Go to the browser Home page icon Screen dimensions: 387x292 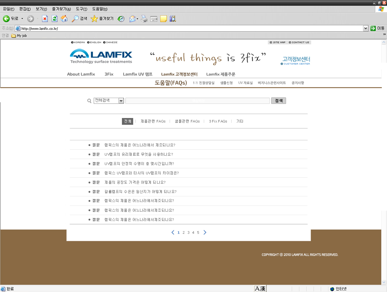(x=64, y=19)
